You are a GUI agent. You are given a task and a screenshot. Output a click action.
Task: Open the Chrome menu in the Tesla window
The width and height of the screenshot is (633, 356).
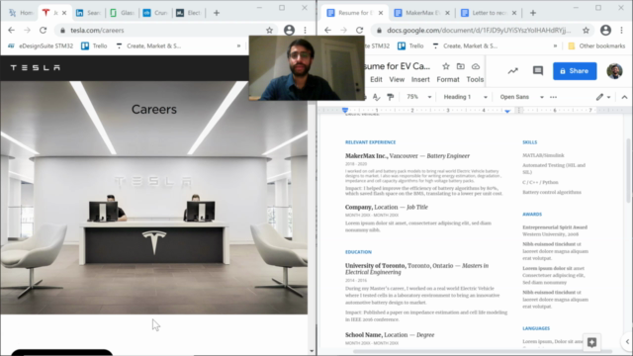(x=306, y=31)
